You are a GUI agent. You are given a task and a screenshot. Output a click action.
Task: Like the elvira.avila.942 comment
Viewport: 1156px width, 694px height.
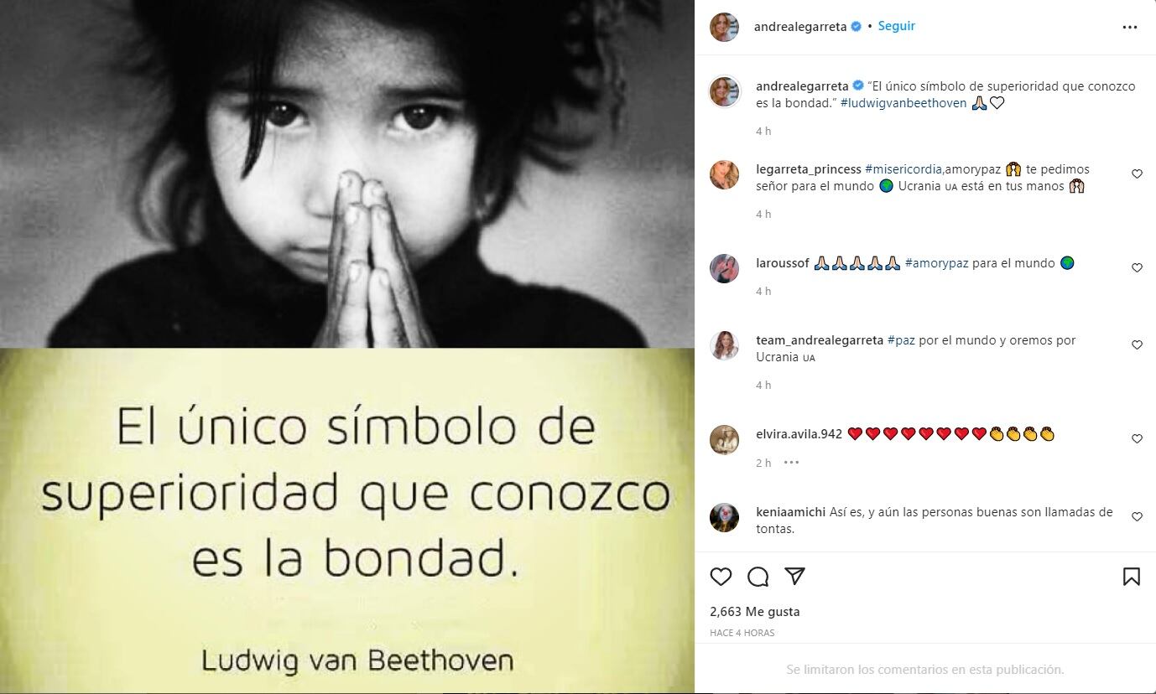click(1138, 439)
